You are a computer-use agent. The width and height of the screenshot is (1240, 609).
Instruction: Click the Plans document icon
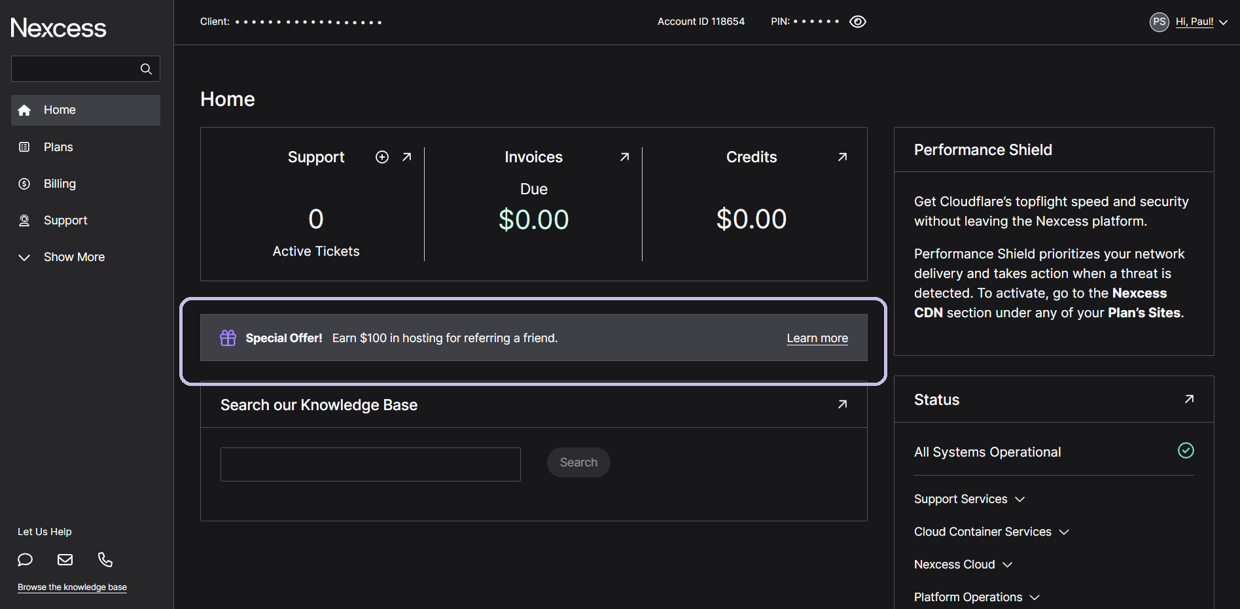coord(25,147)
